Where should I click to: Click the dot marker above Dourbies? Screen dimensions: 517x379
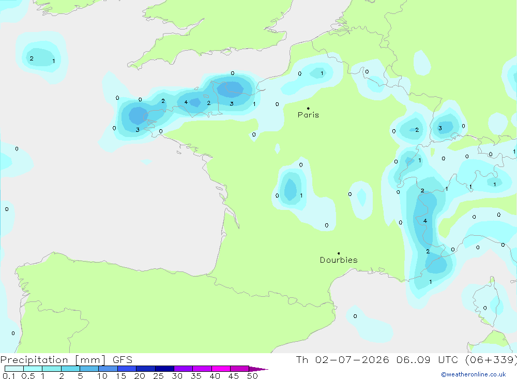339,253
